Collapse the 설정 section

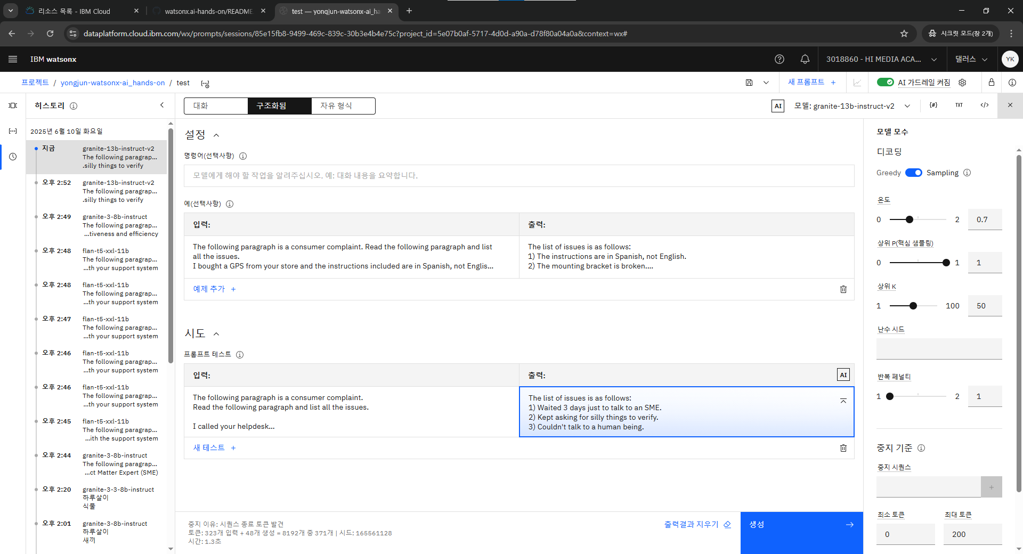pos(216,135)
